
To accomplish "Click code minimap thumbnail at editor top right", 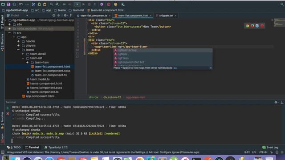I will click(x=279, y=23).
